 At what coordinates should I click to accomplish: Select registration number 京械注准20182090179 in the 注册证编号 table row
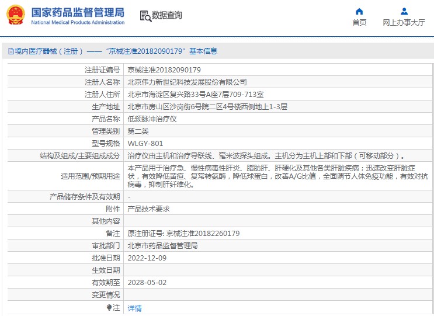pyautogui.click(x=164, y=70)
